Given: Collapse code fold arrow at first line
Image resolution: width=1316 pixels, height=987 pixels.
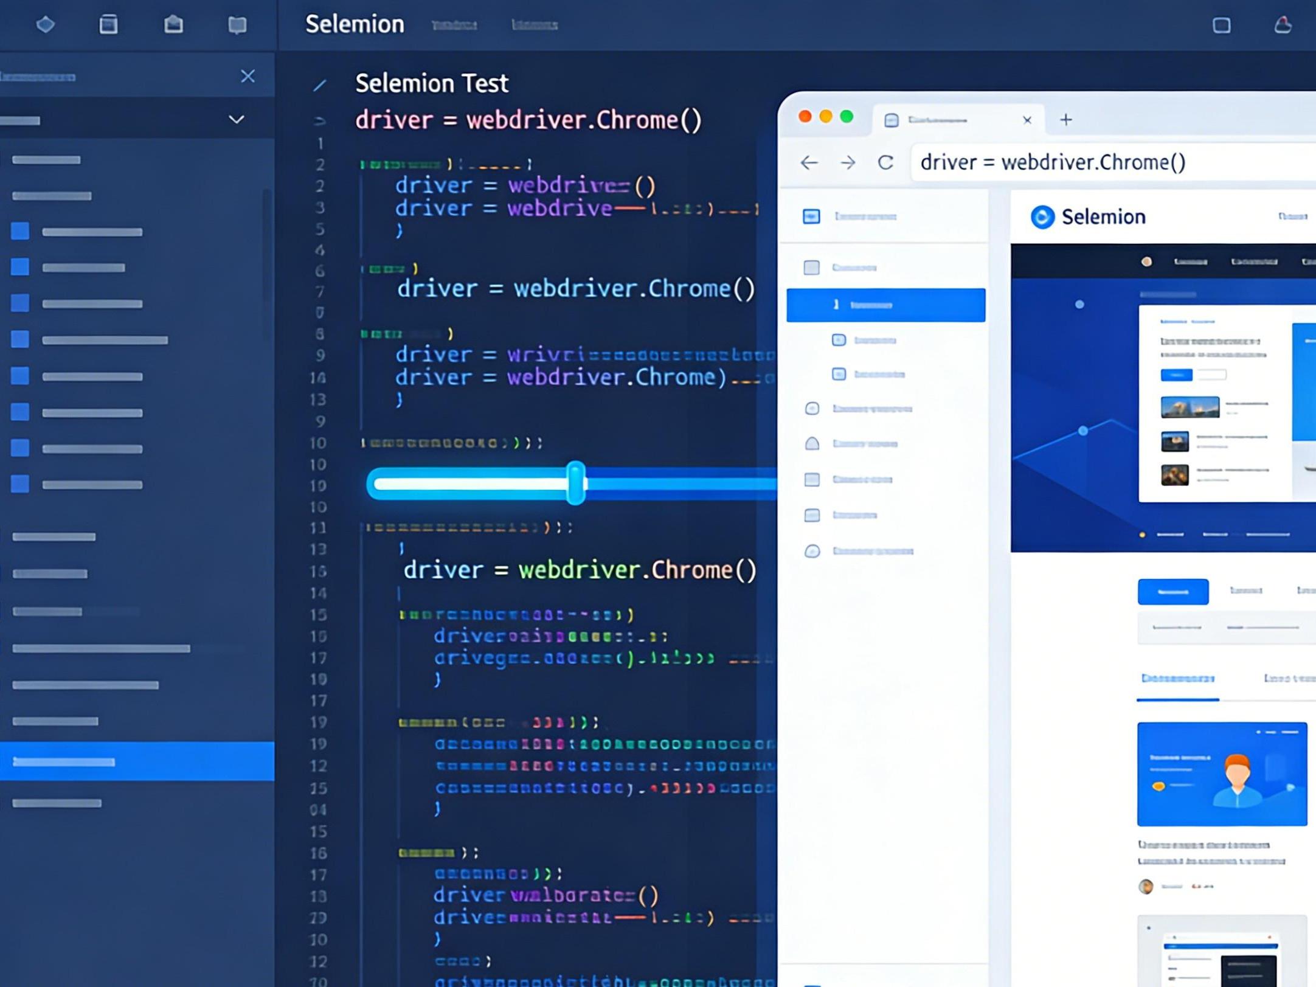Looking at the screenshot, I should [320, 122].
